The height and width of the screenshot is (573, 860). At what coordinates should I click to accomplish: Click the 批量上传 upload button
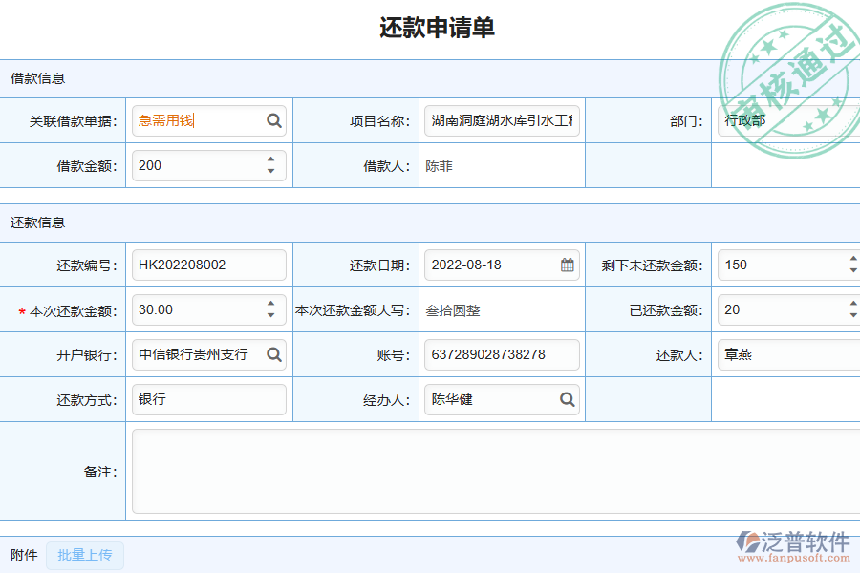tap(84, 556)
